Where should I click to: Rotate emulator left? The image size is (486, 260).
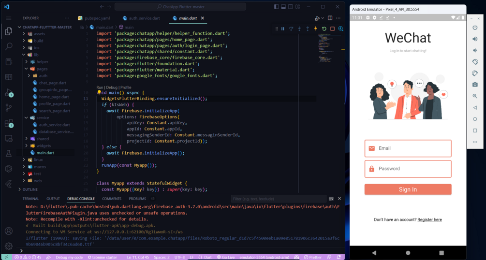[x=475, y=62]
